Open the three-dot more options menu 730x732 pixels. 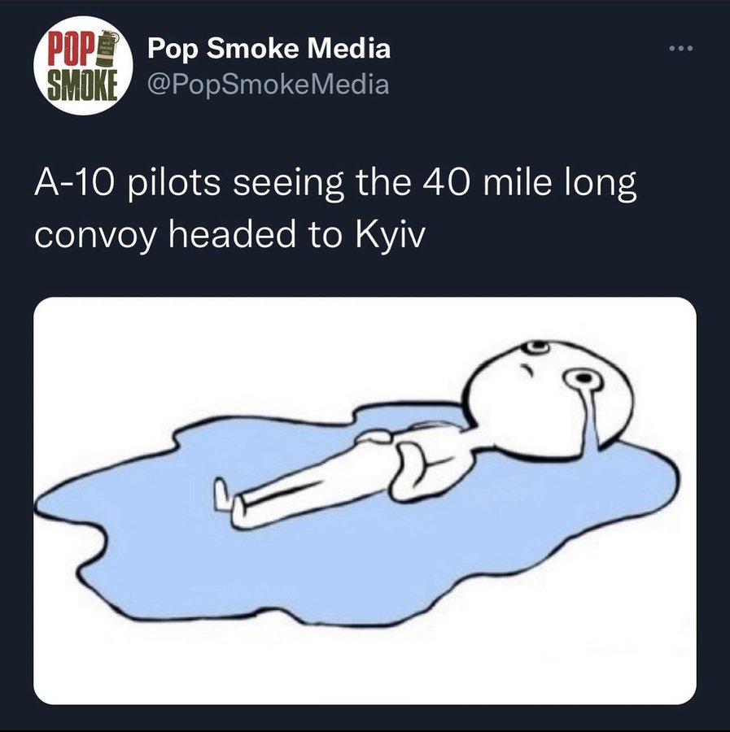click(x=681, y=48)
